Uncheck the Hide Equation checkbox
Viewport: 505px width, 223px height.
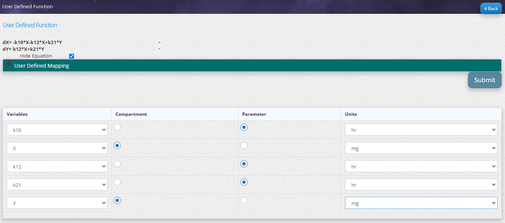[x=72, y=56]
